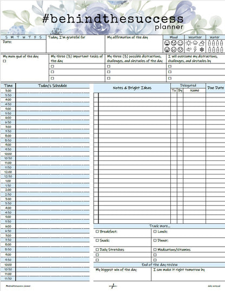225x291 pixels.
Task: Click the Water section label
Action: point(215,37)
